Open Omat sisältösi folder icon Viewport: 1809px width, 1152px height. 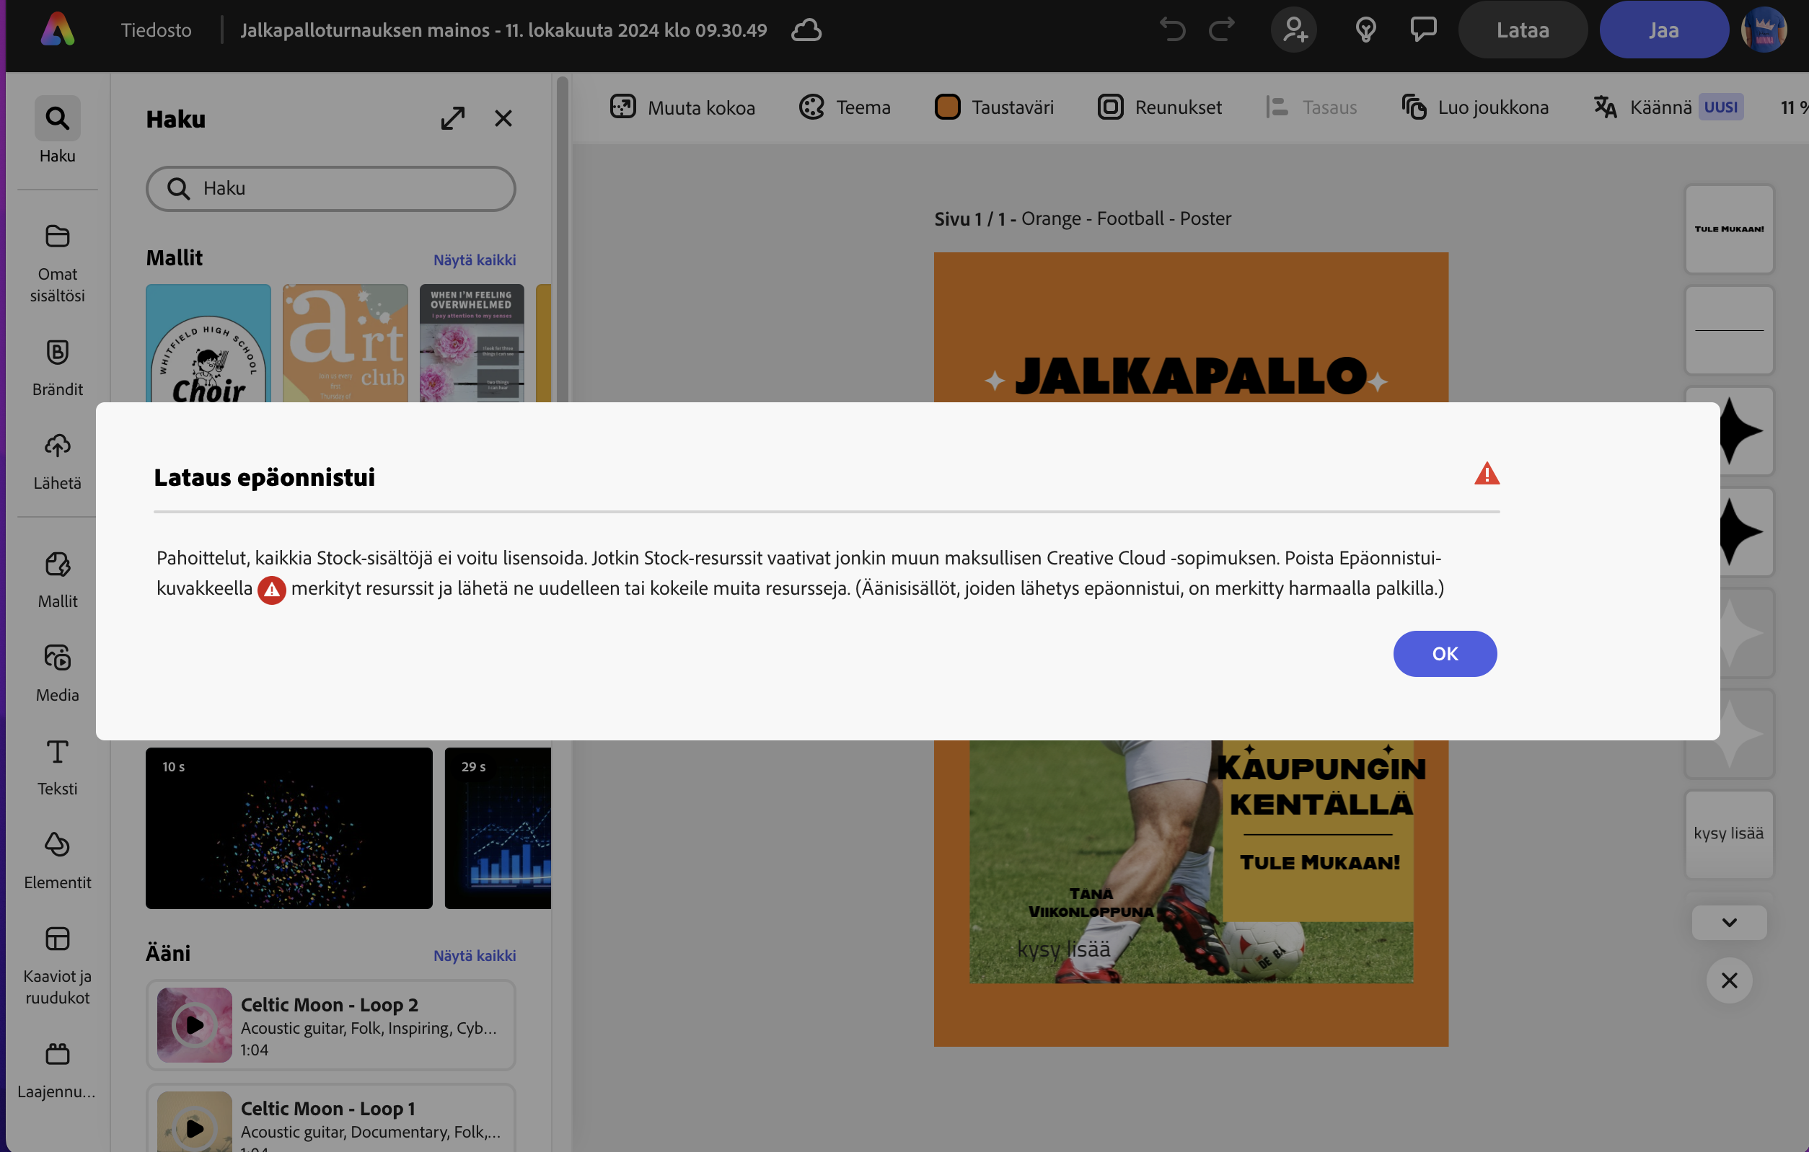pyautogui.click(x=57, y=237)
